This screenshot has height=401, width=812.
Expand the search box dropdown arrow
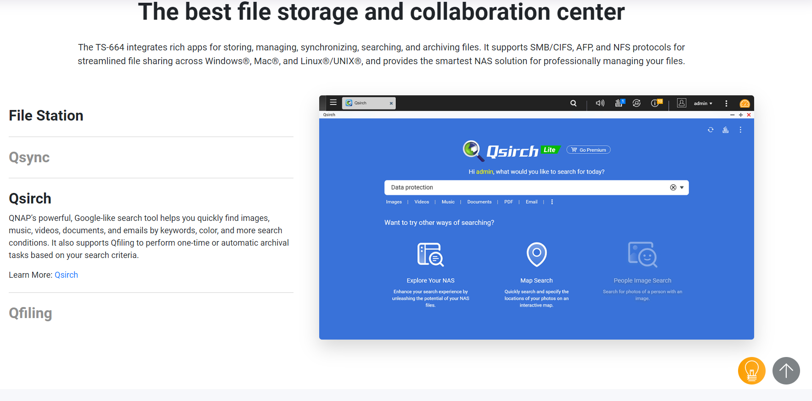coord(682,187)
